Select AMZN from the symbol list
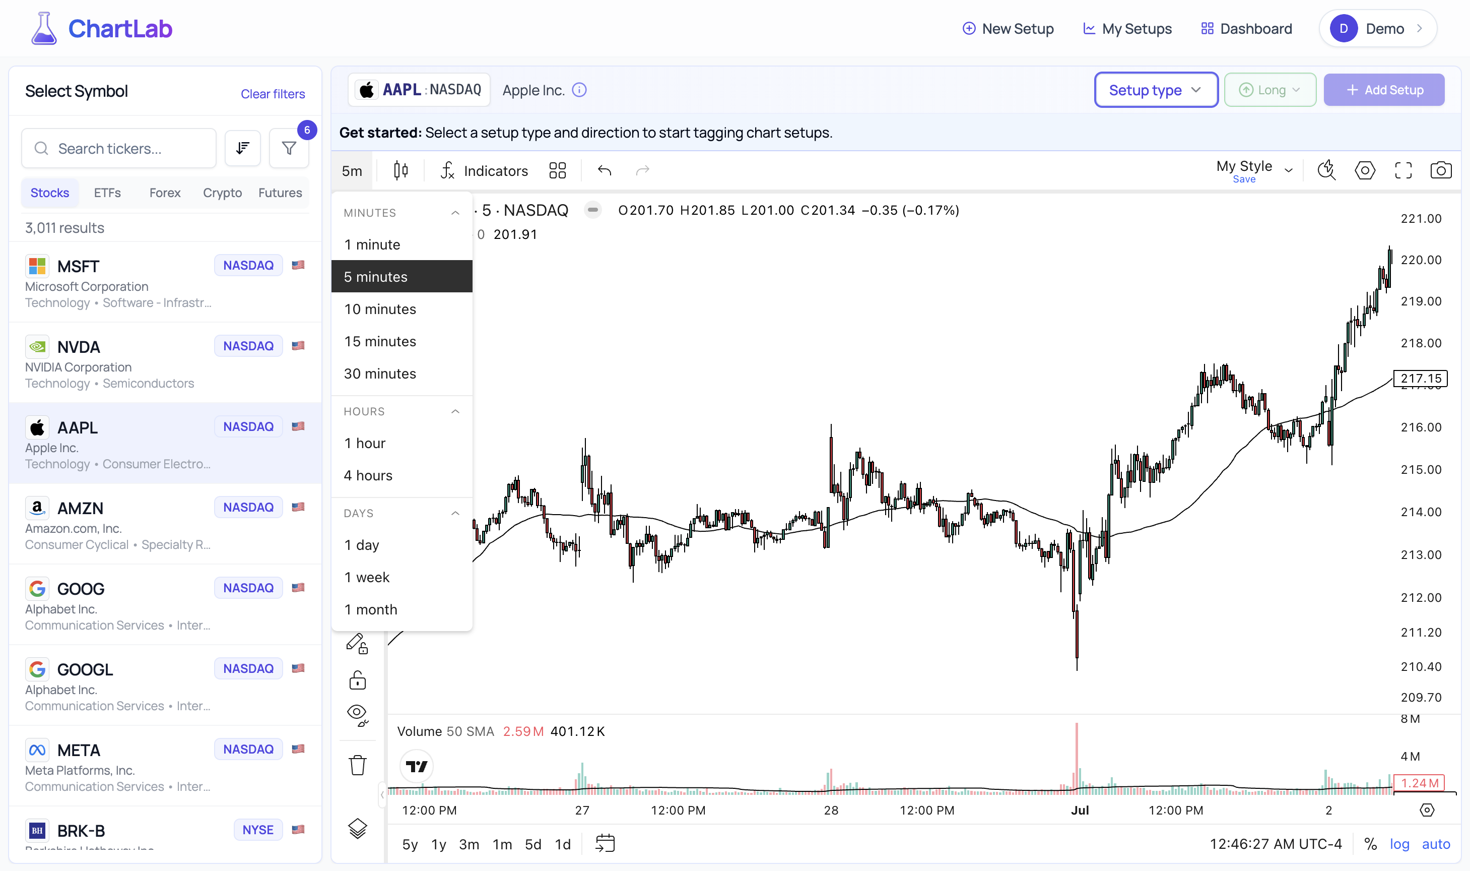The width and height of the screenshot is (1470, 871). coord(165,525)
